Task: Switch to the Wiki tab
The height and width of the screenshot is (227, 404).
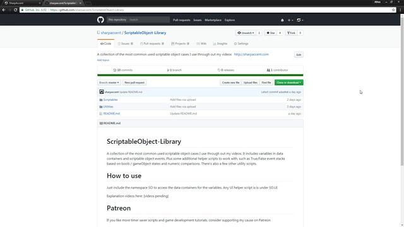Action: coord(201,44)
